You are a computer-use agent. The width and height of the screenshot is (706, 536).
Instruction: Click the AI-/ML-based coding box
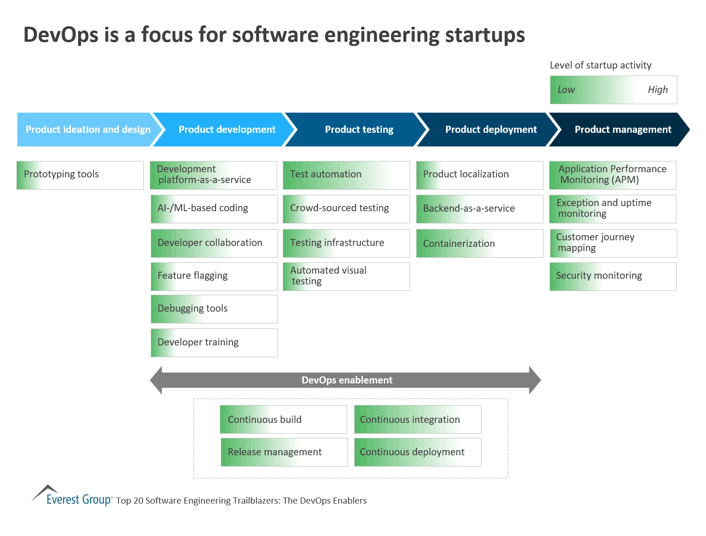[x=214, y=209]
